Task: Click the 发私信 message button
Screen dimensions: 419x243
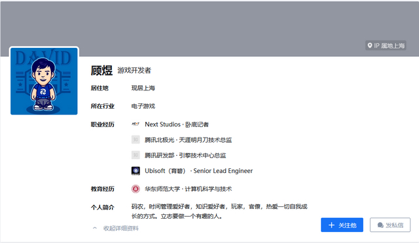Action: (x=390, y=225)
